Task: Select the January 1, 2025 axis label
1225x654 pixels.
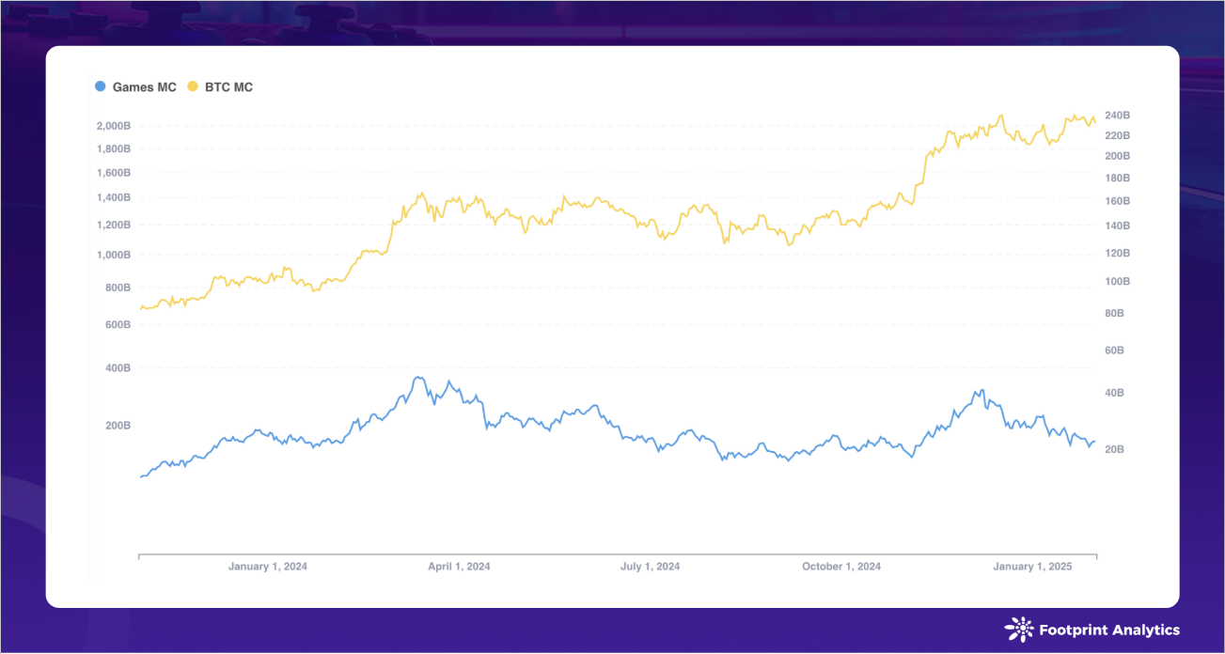Action: tap(1032, 567)
